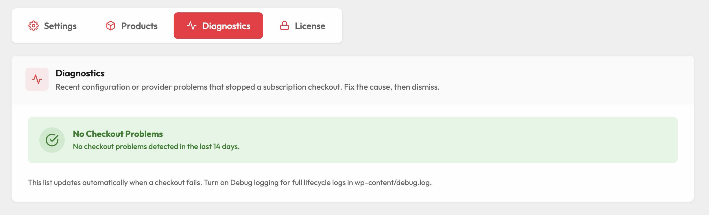Image resolution: width=709 pixels, height=215 pixels.
Task: Click the Settings gear icon
Action: (x=33, y=26)
